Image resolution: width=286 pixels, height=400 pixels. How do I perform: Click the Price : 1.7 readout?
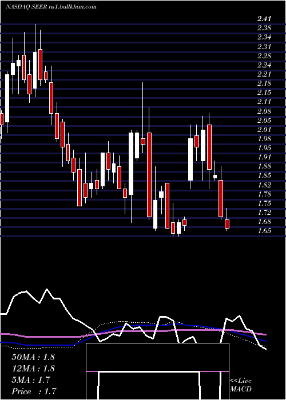(34, 391)
